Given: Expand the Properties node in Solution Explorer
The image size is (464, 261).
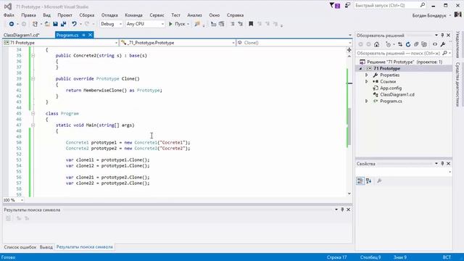Looking at the screenshot, I should click(x=366, y=75).
